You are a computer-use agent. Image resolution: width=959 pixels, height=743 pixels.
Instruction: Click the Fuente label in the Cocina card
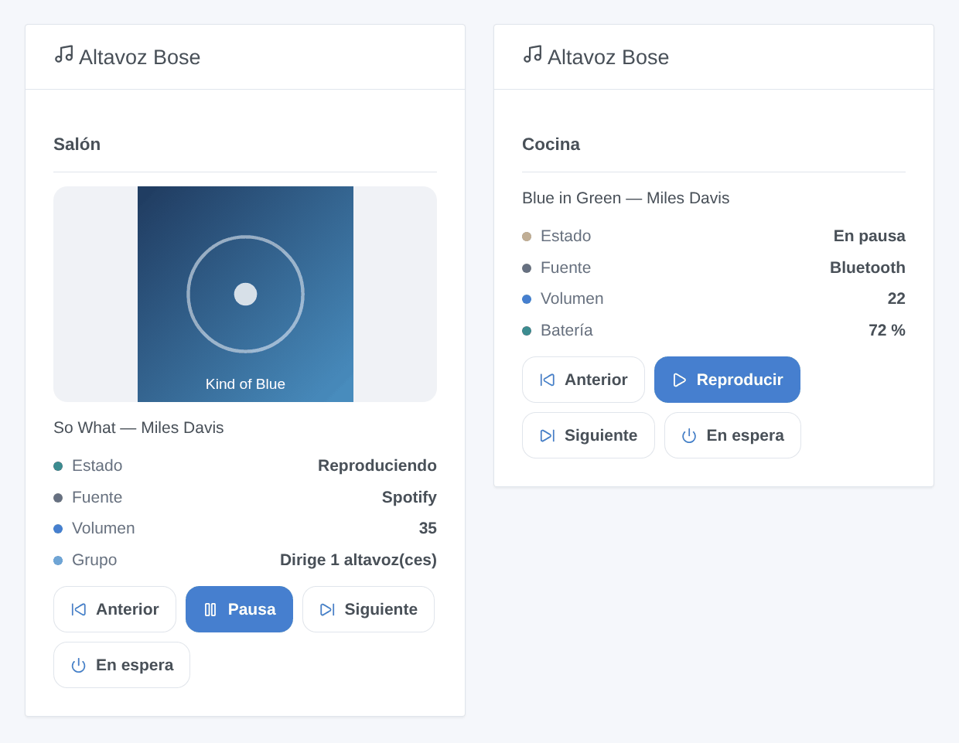click(565, 268)
